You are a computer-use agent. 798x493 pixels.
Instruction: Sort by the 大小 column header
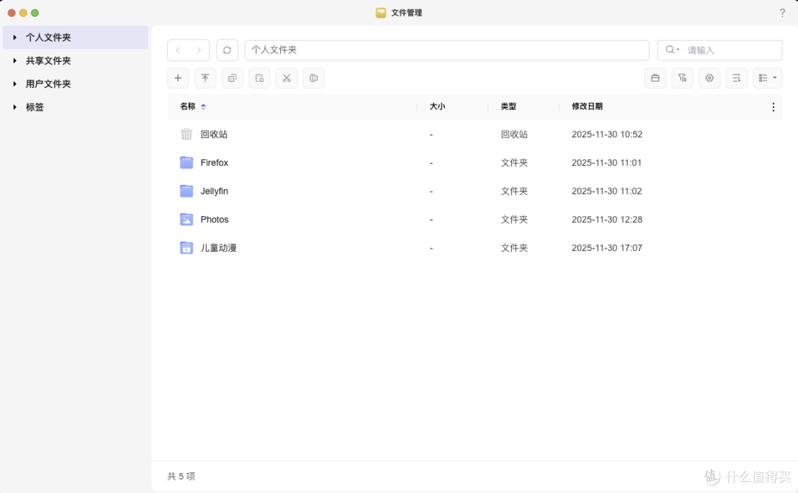[437, 106]
